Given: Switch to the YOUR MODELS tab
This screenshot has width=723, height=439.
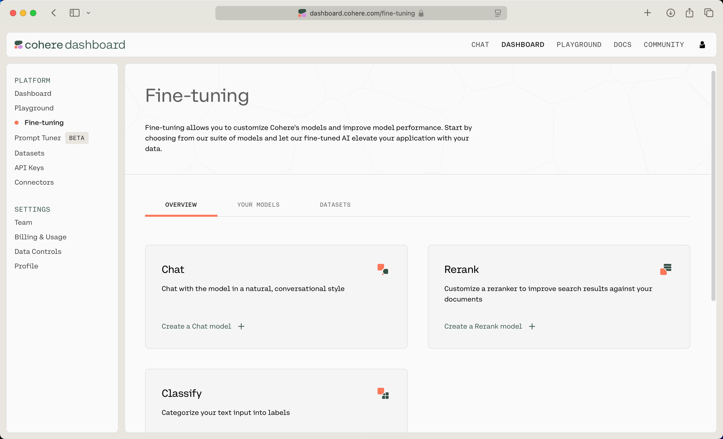Looking at the screenshot, I should 258,204.
